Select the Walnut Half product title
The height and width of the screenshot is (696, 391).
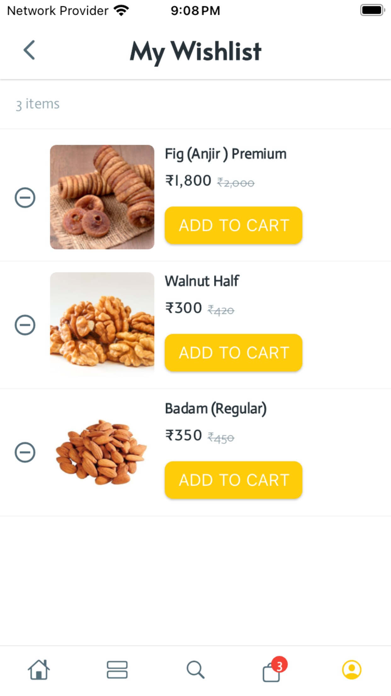202,281
